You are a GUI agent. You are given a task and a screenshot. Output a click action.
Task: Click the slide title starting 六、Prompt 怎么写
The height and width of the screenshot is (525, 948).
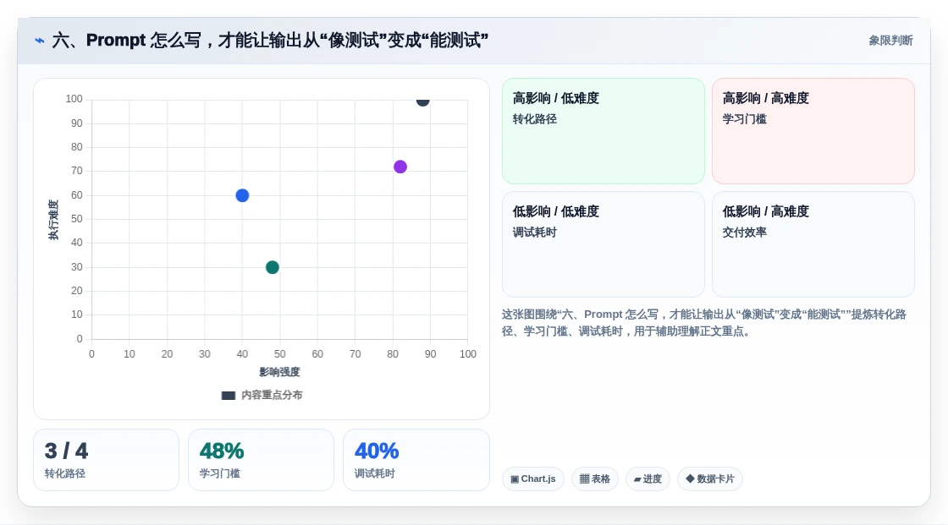coord(270,41)
